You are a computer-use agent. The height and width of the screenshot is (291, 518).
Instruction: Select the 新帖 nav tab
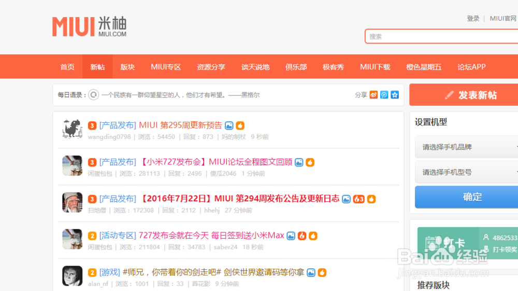coord(97,67)
